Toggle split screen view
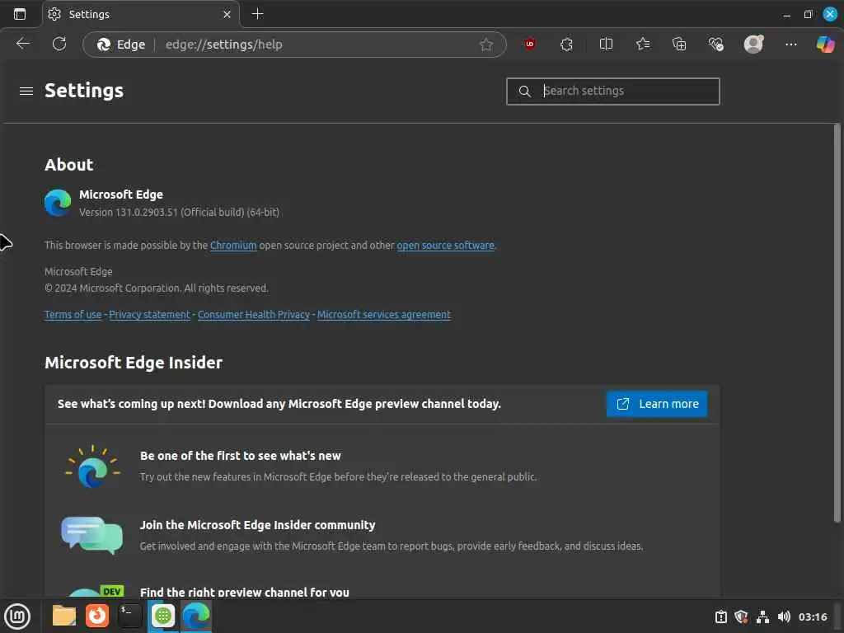The height and width of the screenshot is (633, 844). coord(606,45)
